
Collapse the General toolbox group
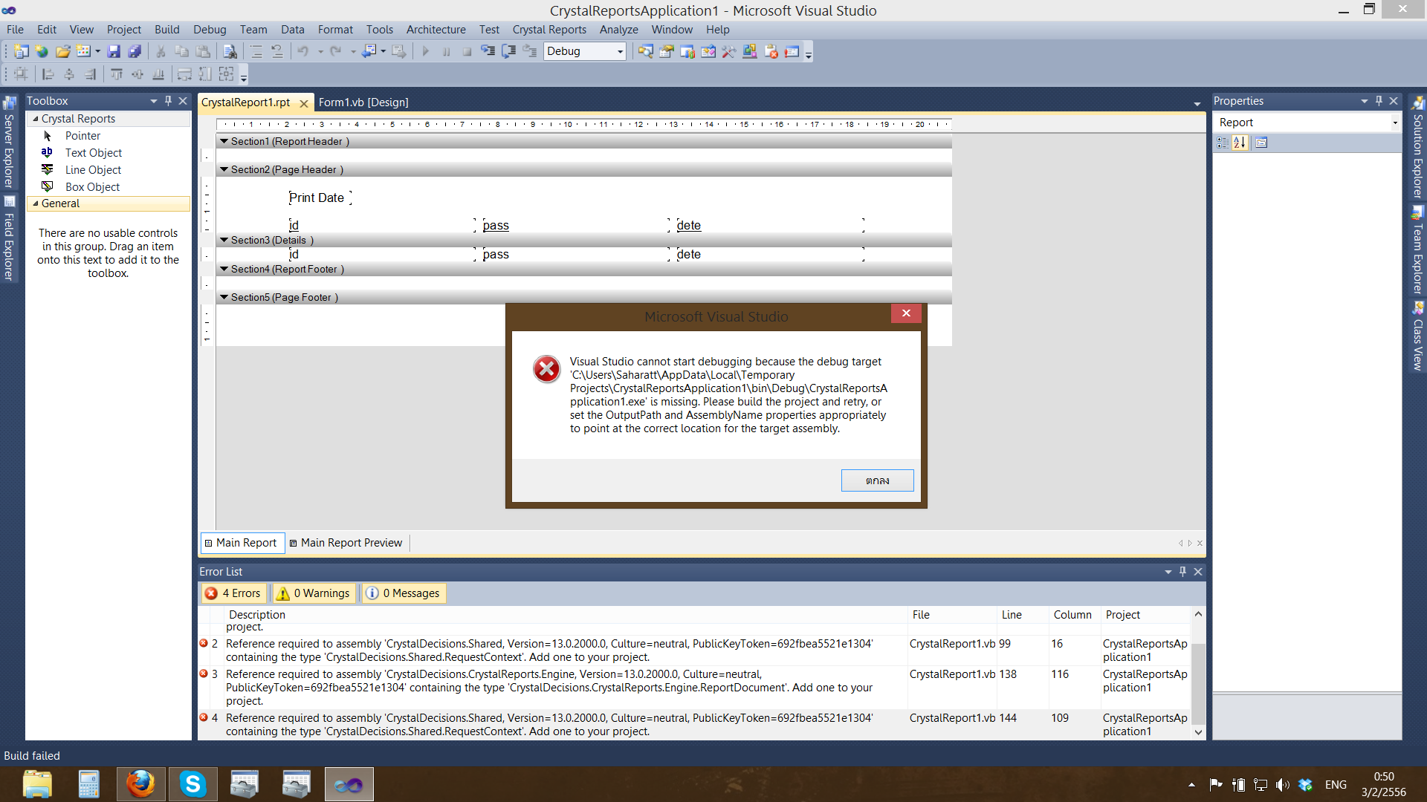[35, 203]
